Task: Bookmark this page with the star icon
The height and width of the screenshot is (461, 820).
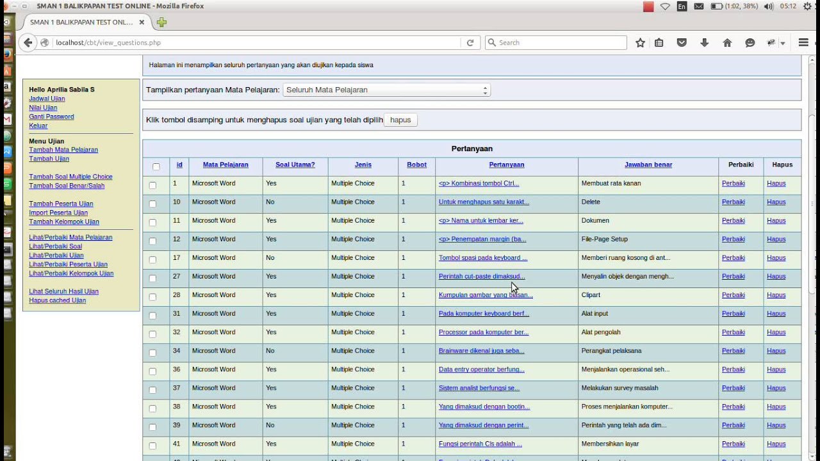Action: click(x=640, y=43)
